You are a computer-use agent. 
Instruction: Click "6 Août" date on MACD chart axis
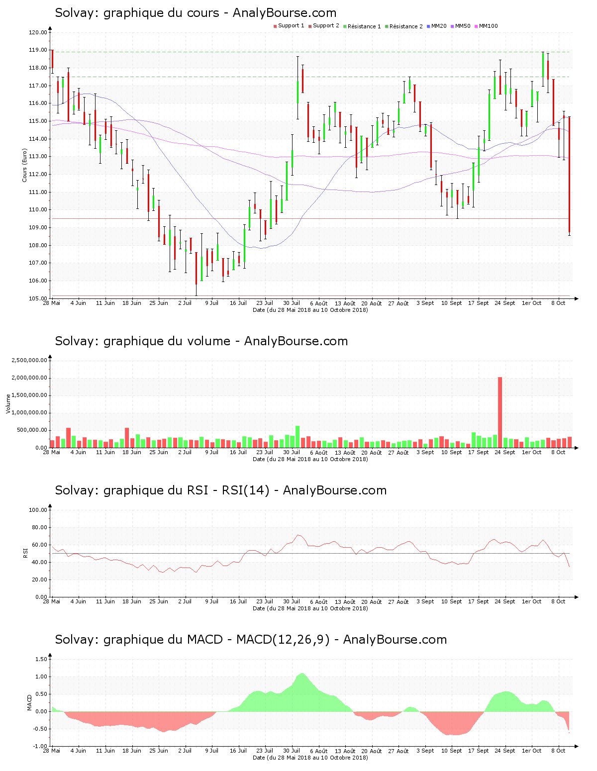pyautogui.click(x=318, y=751)
